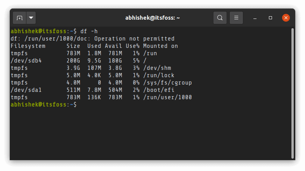Maximize the terminal window
This screenshot has height=171, width=305.
click(270, 18)
